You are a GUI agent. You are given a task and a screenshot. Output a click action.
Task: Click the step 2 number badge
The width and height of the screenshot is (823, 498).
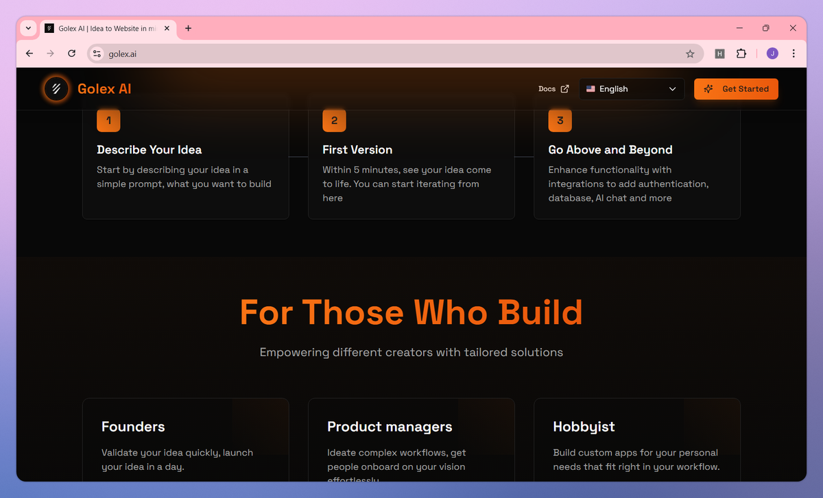tap(334, 121)
